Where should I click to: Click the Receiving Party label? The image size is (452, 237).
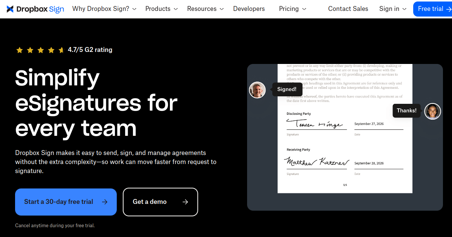[298, 150]
